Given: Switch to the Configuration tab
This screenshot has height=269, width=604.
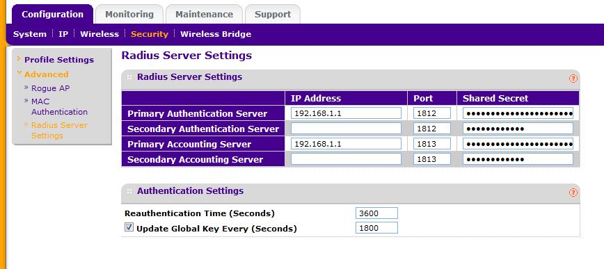Looking at the screenshot, I should coord(52,14).
